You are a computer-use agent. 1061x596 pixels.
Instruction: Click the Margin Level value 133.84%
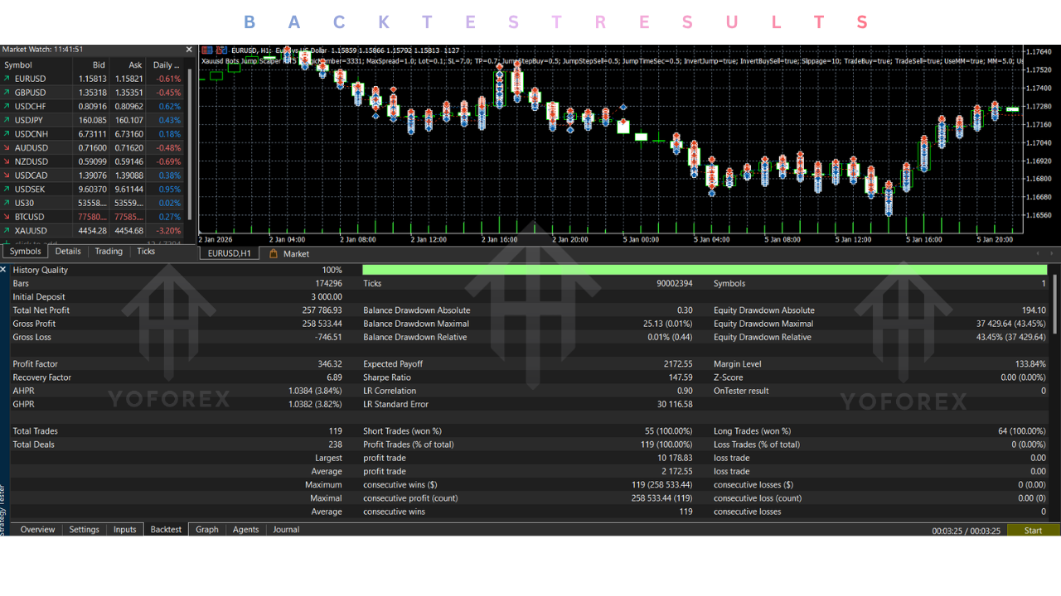1030,364
